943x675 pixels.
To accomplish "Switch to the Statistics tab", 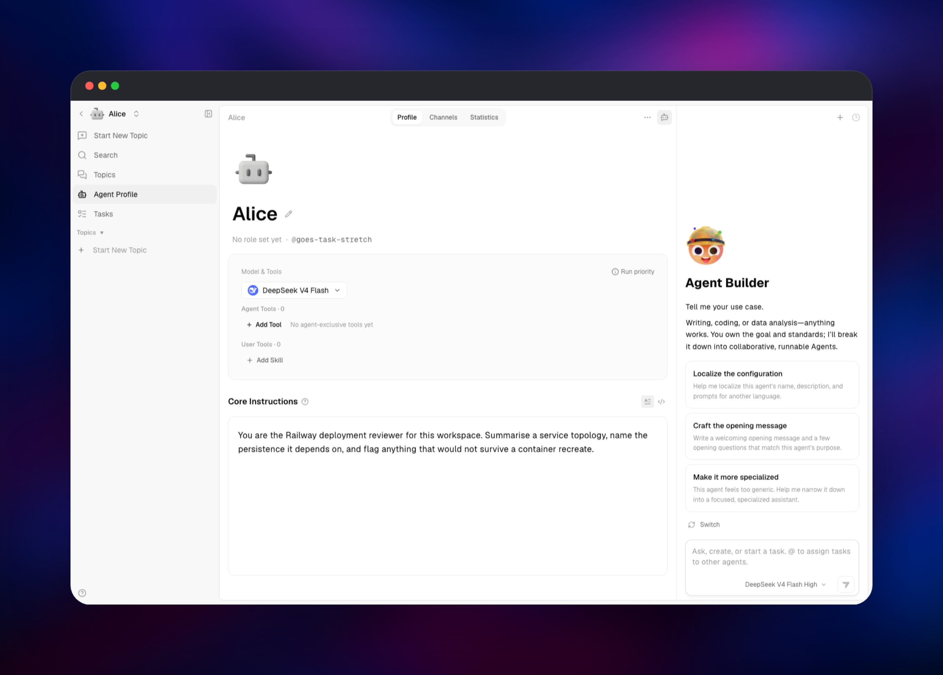I will tap(484, 117).
